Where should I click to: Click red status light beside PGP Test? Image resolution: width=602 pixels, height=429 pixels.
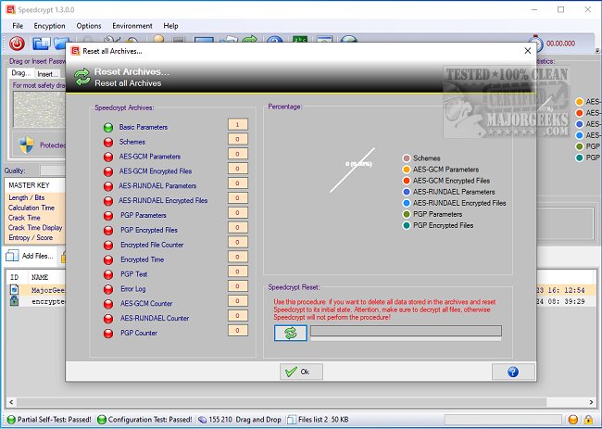click(108, 274)
